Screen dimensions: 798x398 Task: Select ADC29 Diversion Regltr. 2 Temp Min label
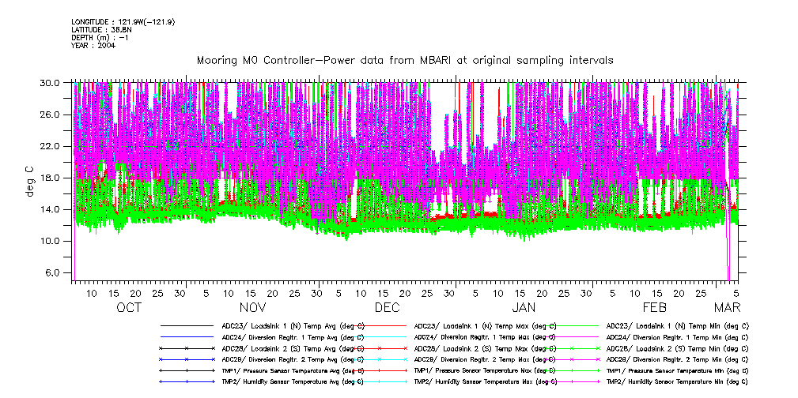click(x=677, y=359)
